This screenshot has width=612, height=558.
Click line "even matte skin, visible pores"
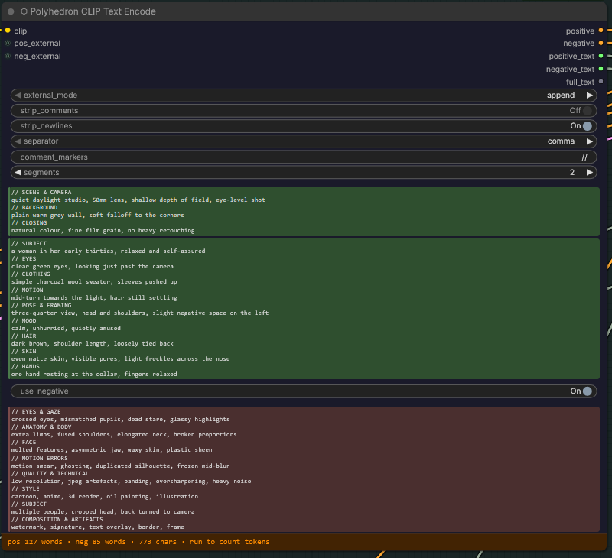[121, 358]
